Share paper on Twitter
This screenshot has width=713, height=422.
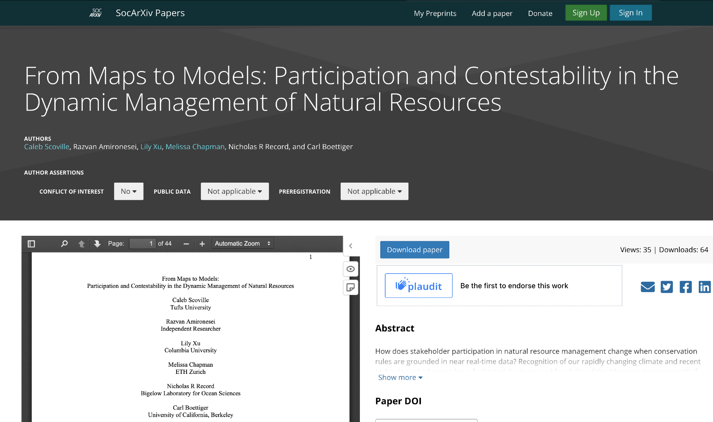point(666,287)
